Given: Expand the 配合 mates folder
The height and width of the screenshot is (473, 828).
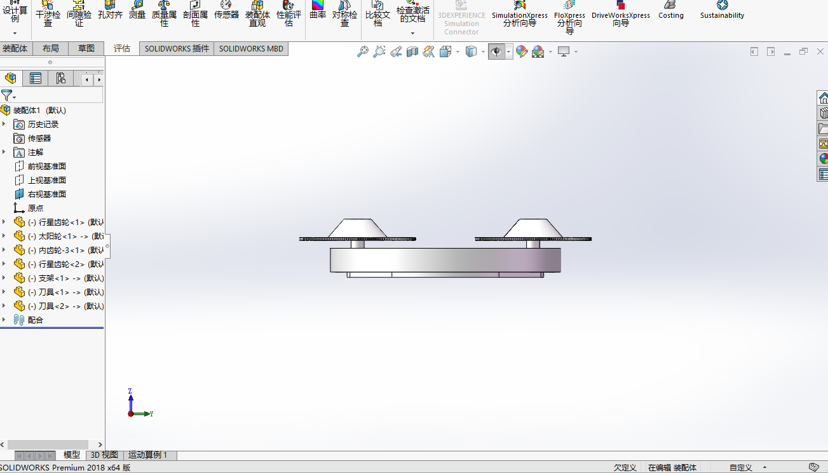Looking at the screenshot, I should (x=4, y=320).
